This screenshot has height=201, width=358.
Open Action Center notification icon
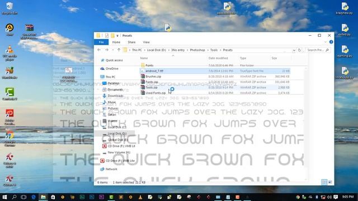pos(336,197)
